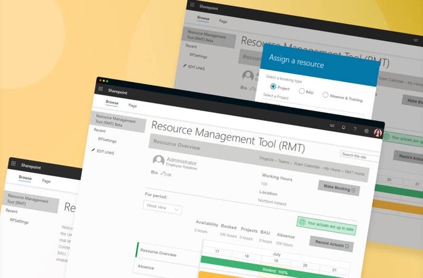Click day 20 in front window calendar header
This screenshot has height=278, width=423.
click(305, 265)
